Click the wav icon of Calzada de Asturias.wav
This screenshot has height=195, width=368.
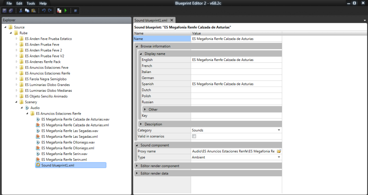(38, 119)
